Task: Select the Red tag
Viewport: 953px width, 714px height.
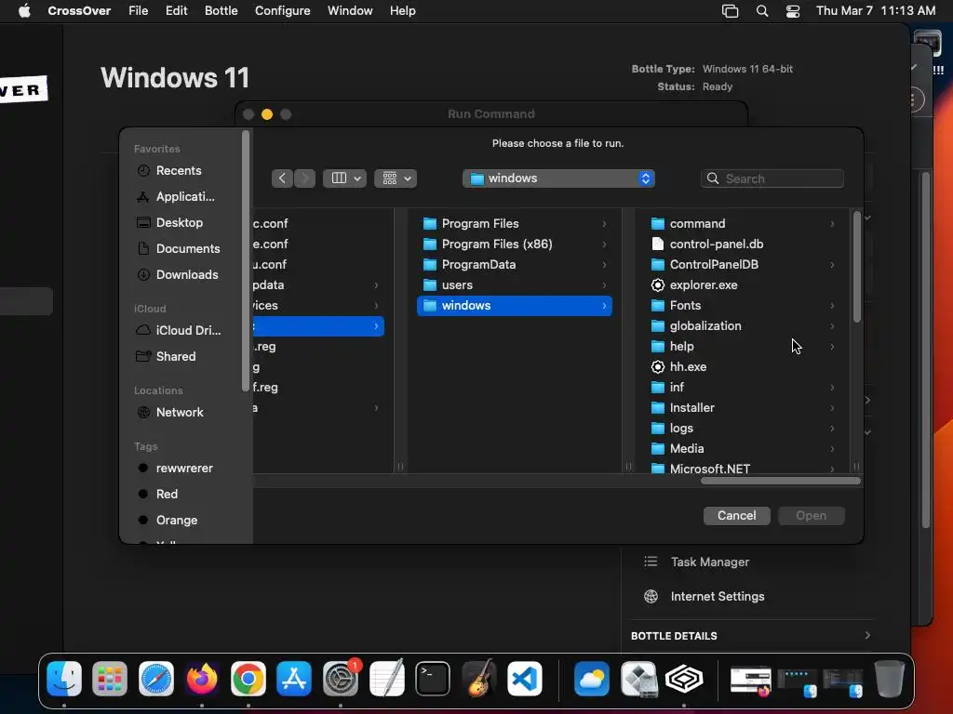Action: [x=167, y=495]
